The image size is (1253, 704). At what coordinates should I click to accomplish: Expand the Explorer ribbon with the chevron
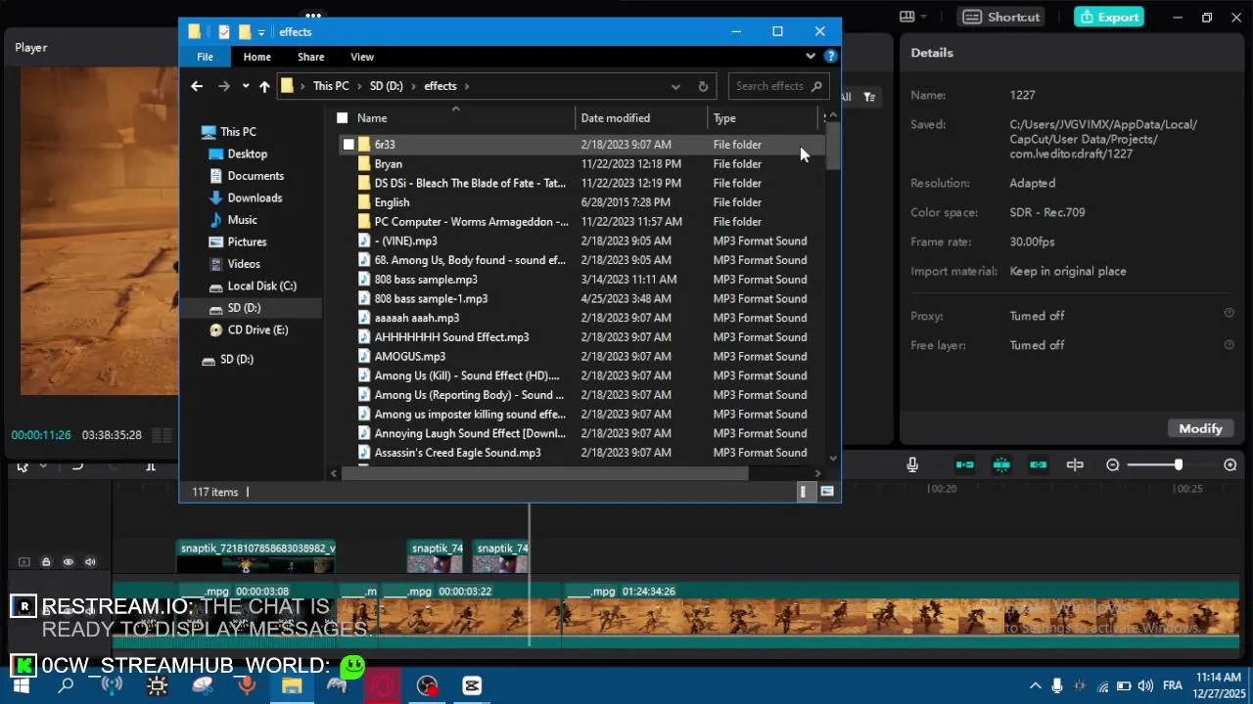[x=811, y=57]
